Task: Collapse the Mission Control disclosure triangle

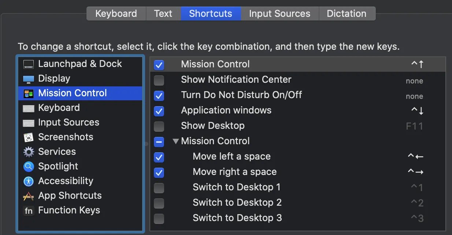Action: click(176, 141)
